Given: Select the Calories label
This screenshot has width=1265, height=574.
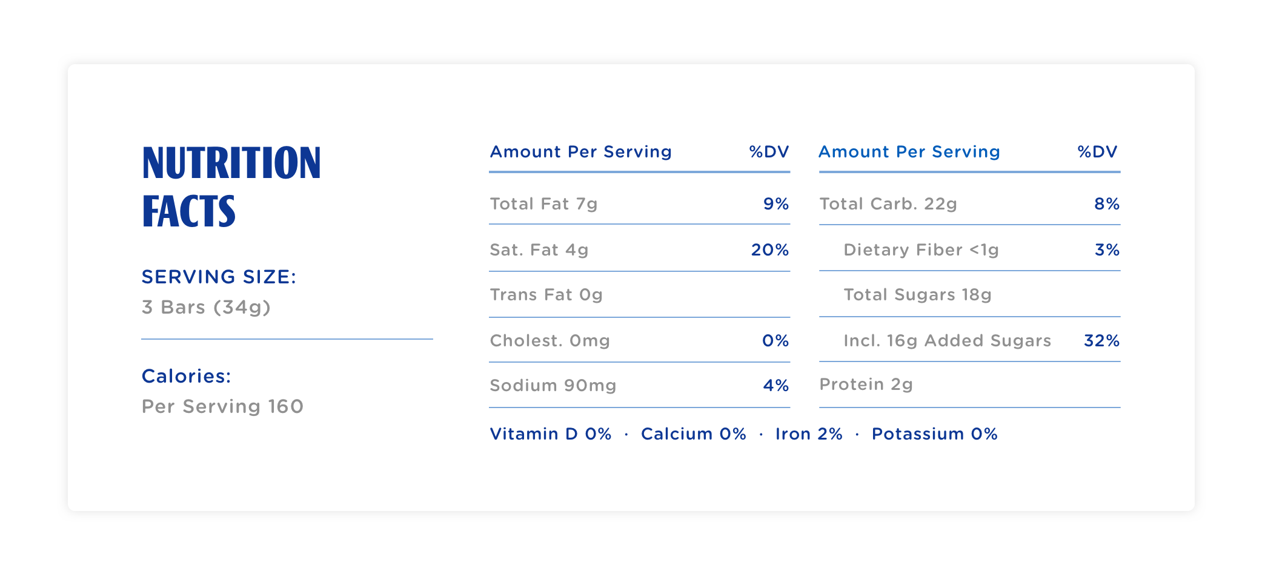Looking at the screenshot, I should coord(186,376).
